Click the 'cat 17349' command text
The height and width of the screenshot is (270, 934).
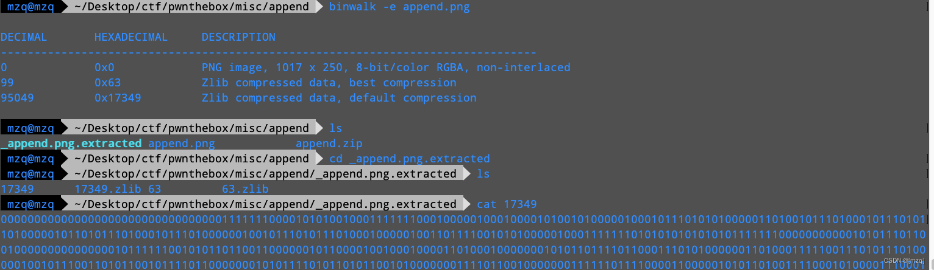point(507,204)
